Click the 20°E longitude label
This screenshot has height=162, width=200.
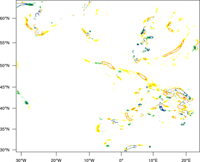point(186,160)
